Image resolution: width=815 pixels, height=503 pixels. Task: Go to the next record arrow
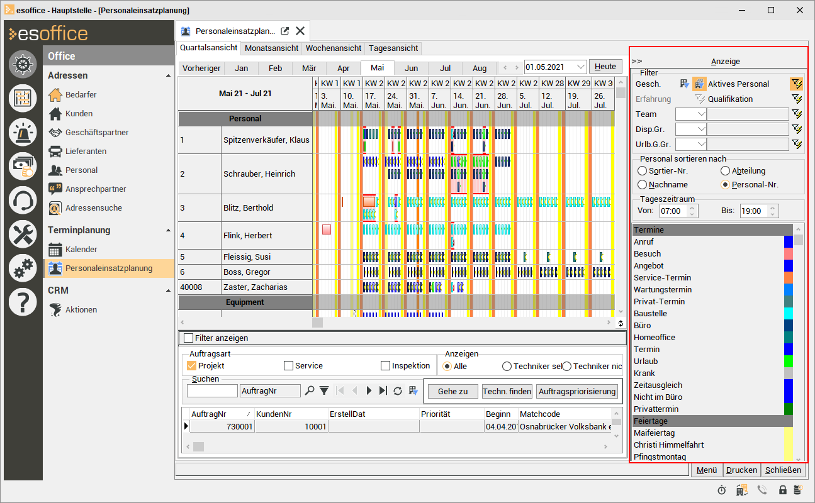point(369,390)
